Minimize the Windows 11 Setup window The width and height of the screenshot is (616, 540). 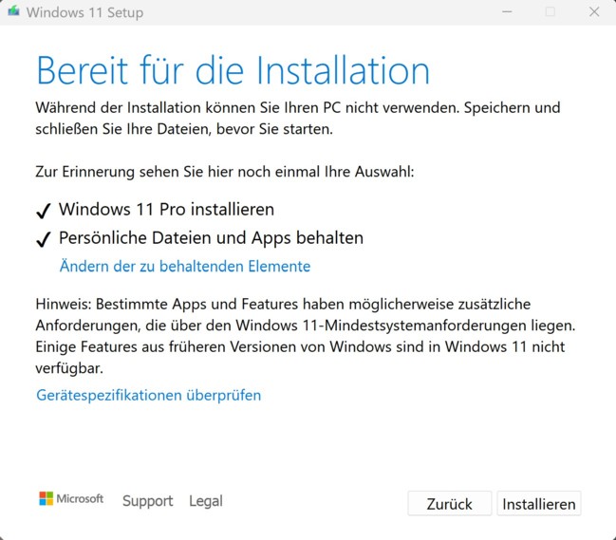(507, 11)
